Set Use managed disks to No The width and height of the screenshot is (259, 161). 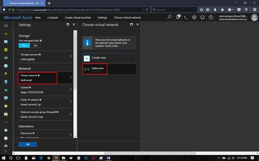(24, 45)
